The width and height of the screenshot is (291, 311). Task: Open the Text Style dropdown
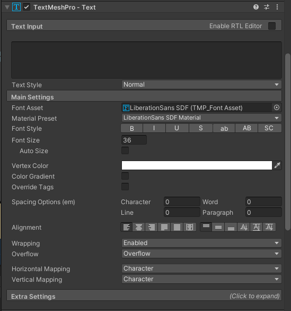point(201,85)
